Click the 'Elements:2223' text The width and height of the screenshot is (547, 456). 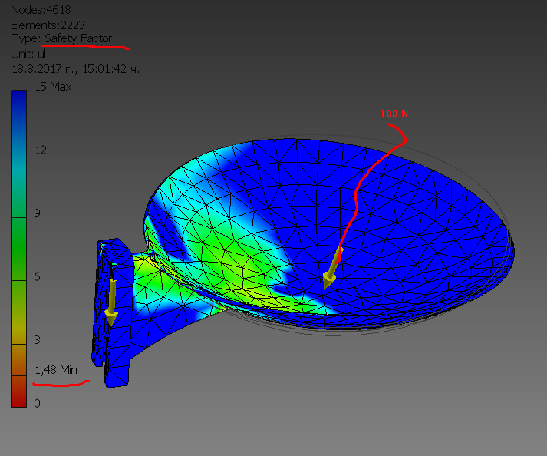(x=48, y=25)
